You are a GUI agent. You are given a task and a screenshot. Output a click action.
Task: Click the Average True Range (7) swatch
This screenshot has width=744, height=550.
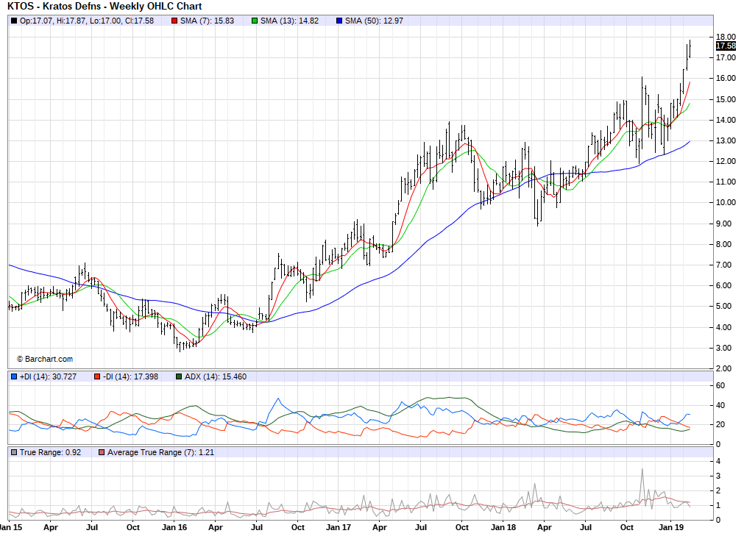[x=102, y=452]
